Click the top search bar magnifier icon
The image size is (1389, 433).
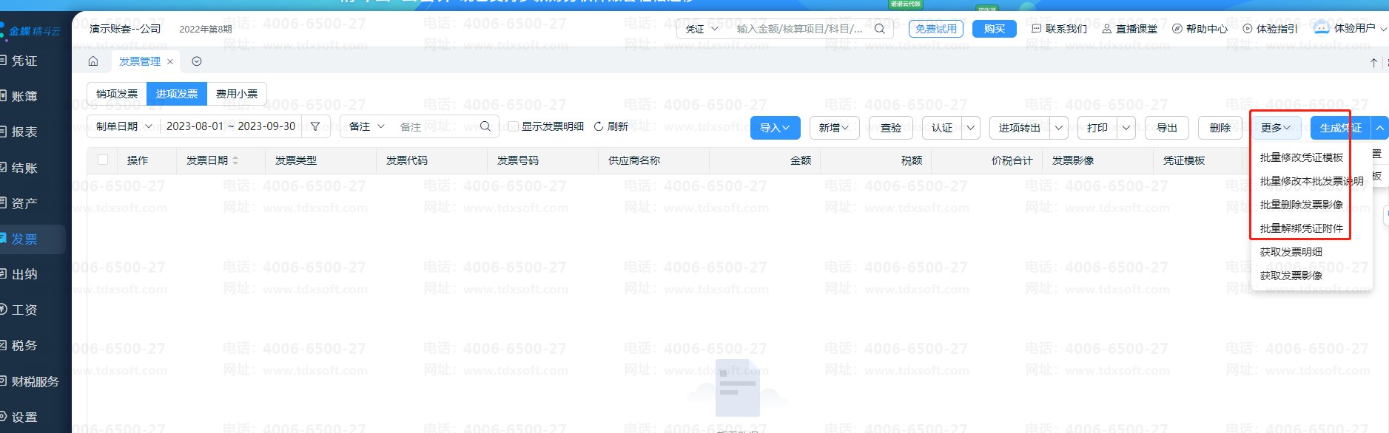tap(880, 29)
